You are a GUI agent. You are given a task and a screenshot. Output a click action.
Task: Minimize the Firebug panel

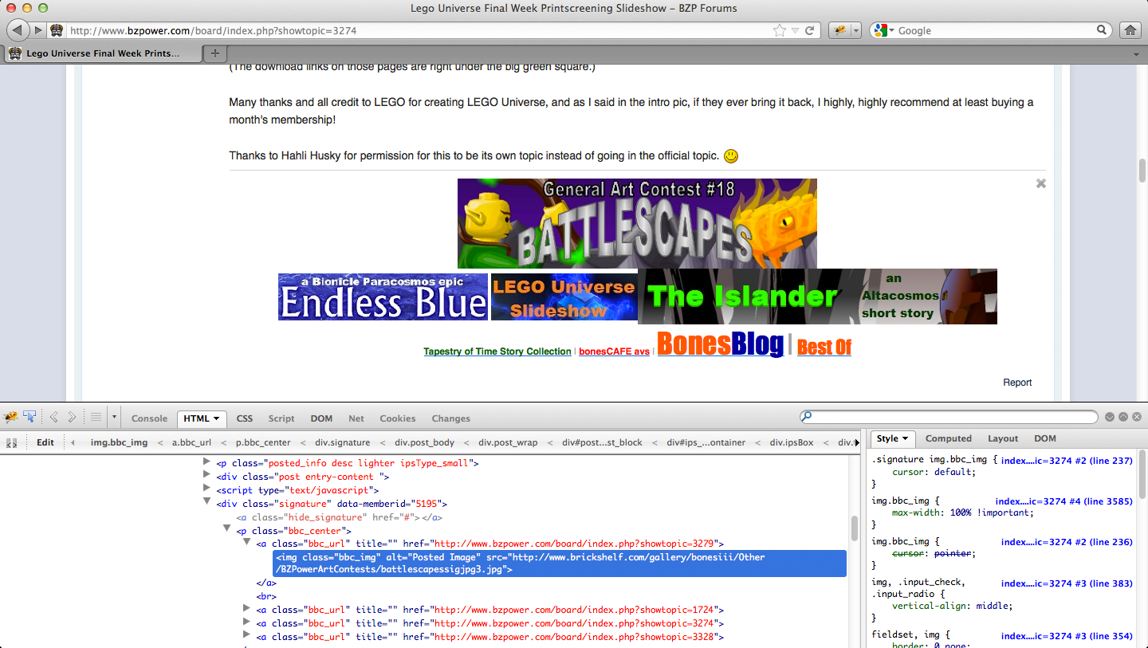tap(1110, 417)
